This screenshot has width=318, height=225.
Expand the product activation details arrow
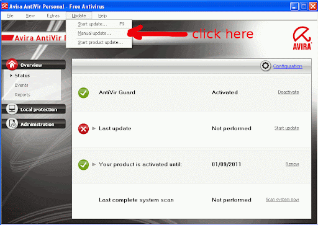click(94, 164)
